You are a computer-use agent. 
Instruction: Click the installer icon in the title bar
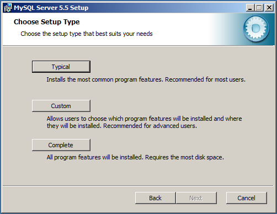pyautogui.click(x=8, y=8)
